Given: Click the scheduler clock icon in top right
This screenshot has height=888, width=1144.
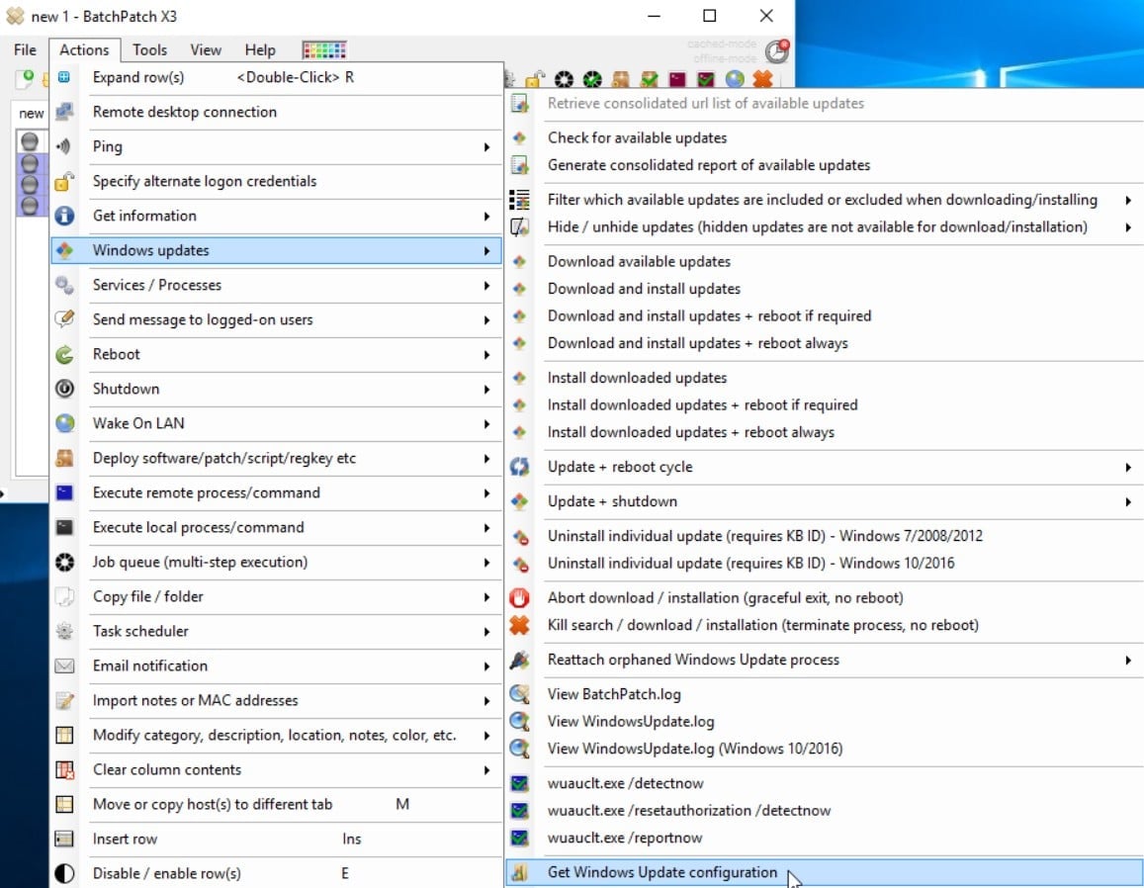Looking at the screenshot, I should click(777, 51).
